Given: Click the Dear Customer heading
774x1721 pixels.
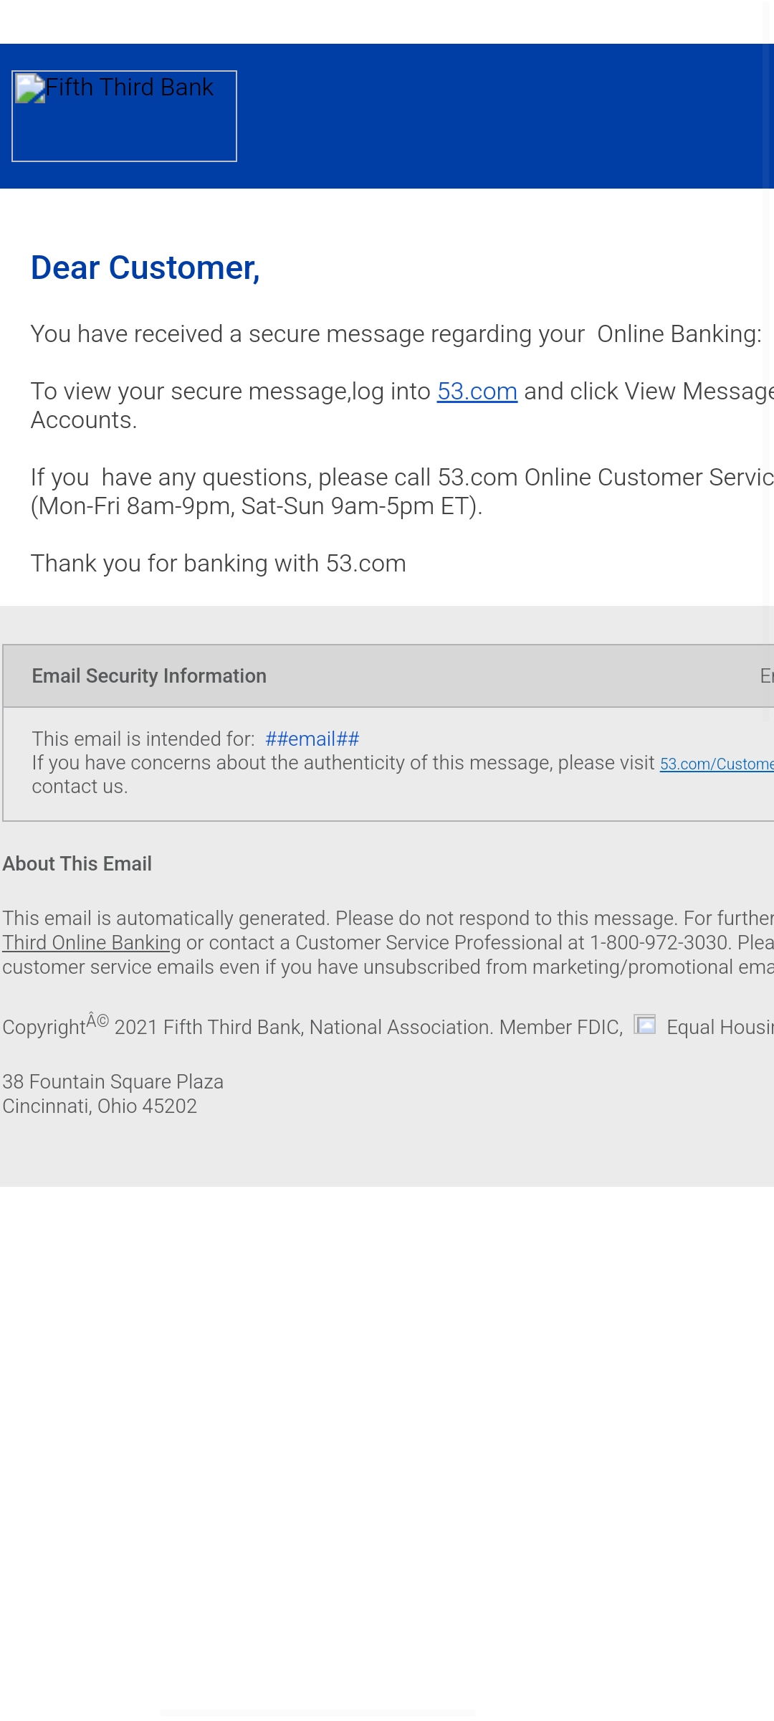Looking at the screenshot, I should (x=145, y=268).
